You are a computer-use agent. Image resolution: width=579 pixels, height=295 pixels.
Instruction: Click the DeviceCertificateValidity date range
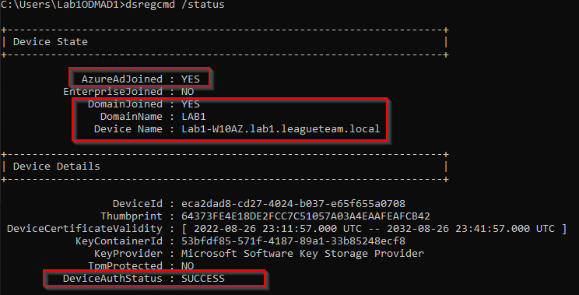tap(374, 229)
